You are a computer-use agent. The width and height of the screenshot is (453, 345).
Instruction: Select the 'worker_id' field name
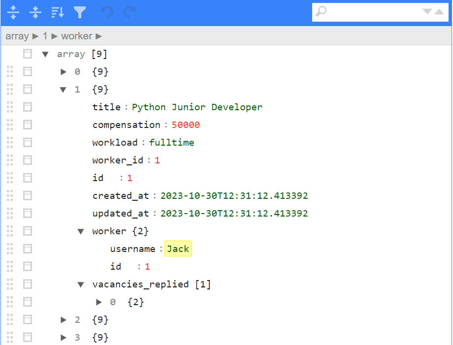[118, 160]
